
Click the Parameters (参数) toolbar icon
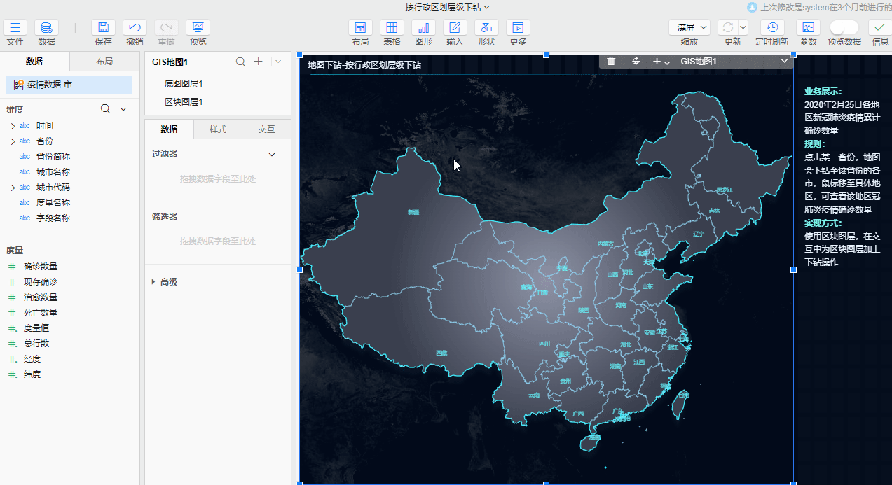coord(808,28)
